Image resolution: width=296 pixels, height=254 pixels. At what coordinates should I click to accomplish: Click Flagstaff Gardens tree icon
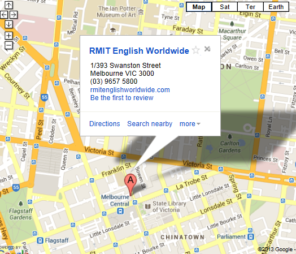pos(21,204)
